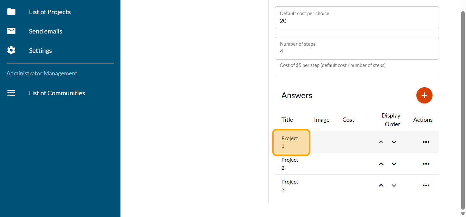Click the Default cost per choice field
This screenshot has height=217, width=466.
357,21
